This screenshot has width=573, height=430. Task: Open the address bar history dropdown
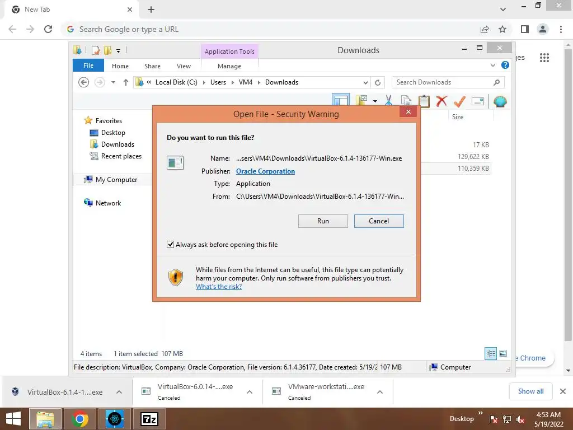click(365, 83)
